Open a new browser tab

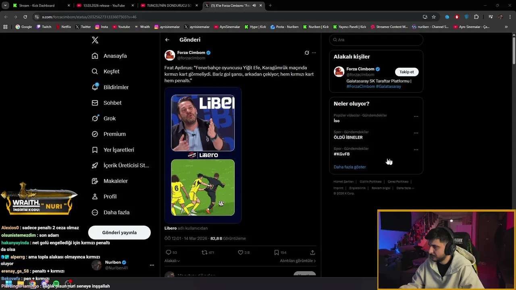coord(270,6)
